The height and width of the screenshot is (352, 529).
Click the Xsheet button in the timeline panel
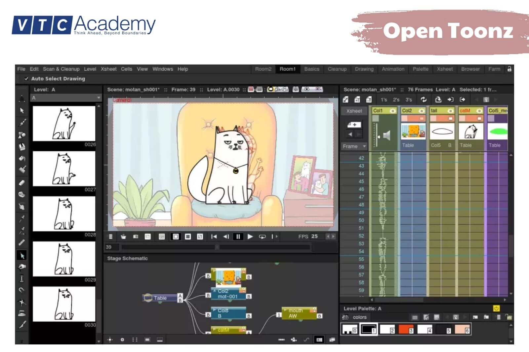[354, 111]
